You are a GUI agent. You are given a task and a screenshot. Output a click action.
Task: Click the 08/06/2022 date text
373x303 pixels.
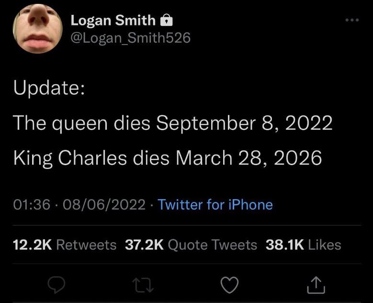[103, 205]
